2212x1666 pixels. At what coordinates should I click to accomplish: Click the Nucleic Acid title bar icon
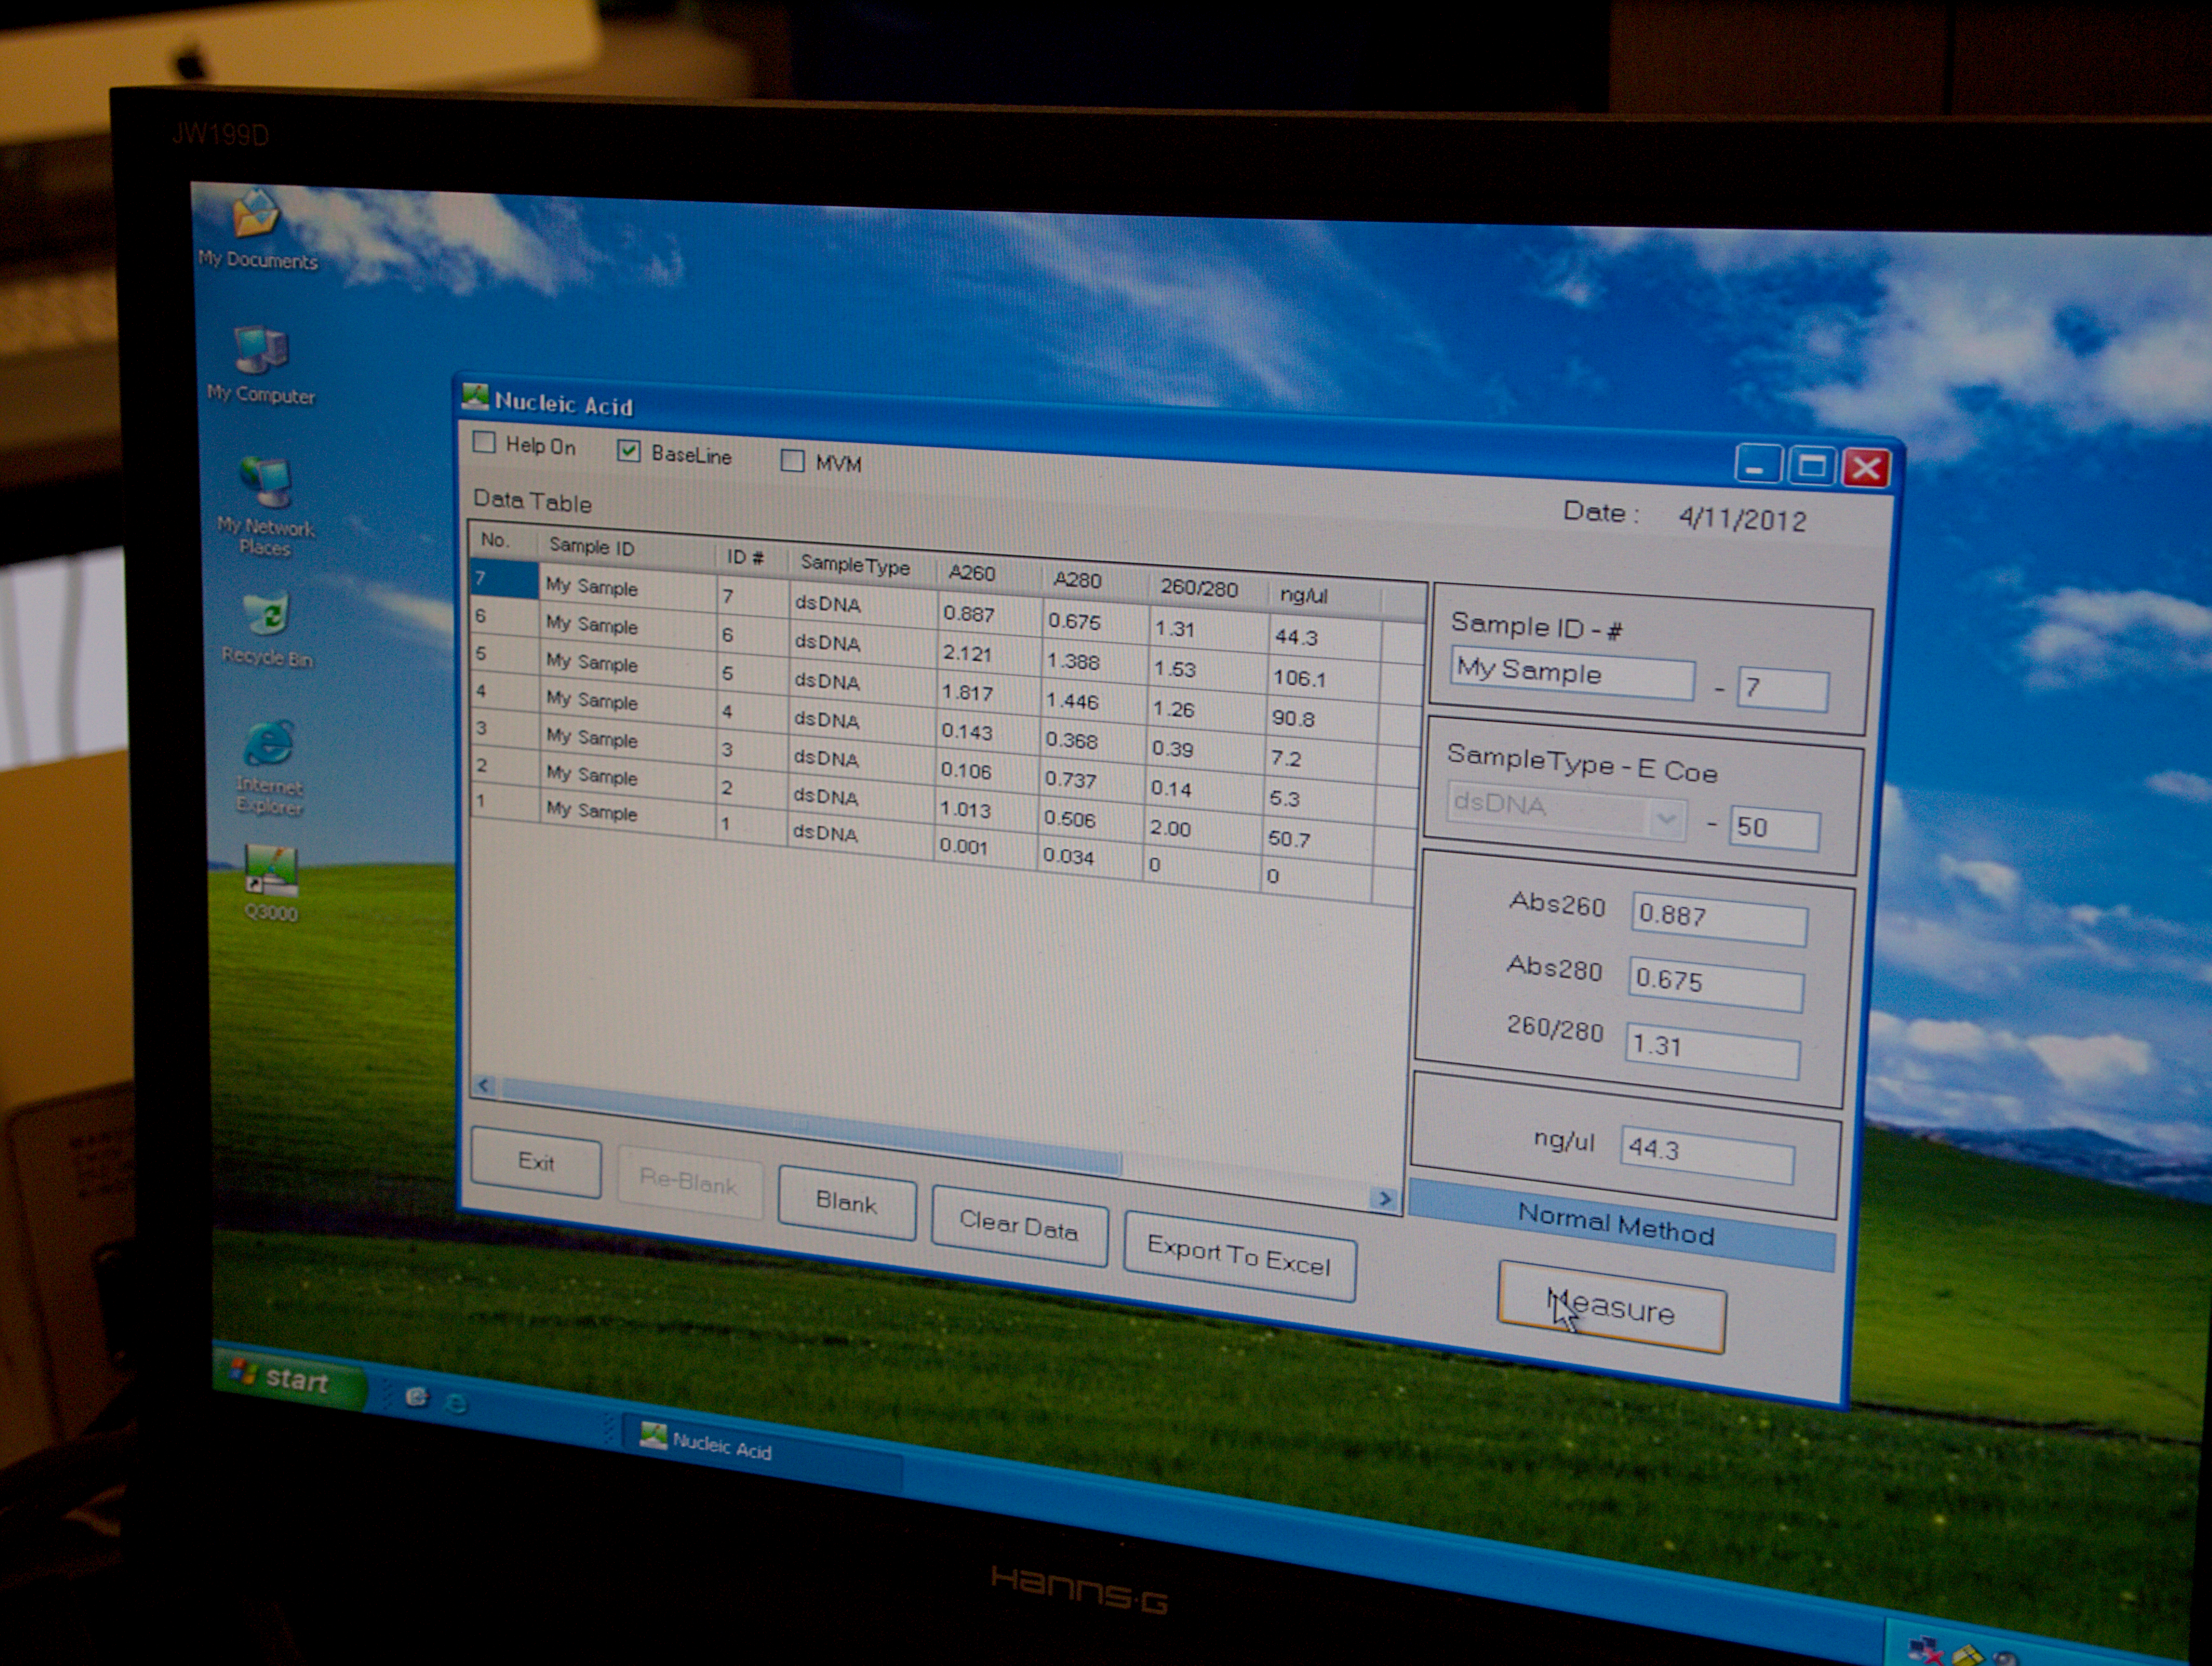[x=475, y=397]
